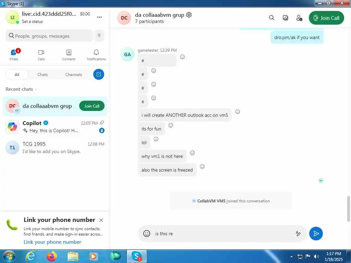Show hidden tray icons arrow
This screenshot has width=351, height=263.
291,256
